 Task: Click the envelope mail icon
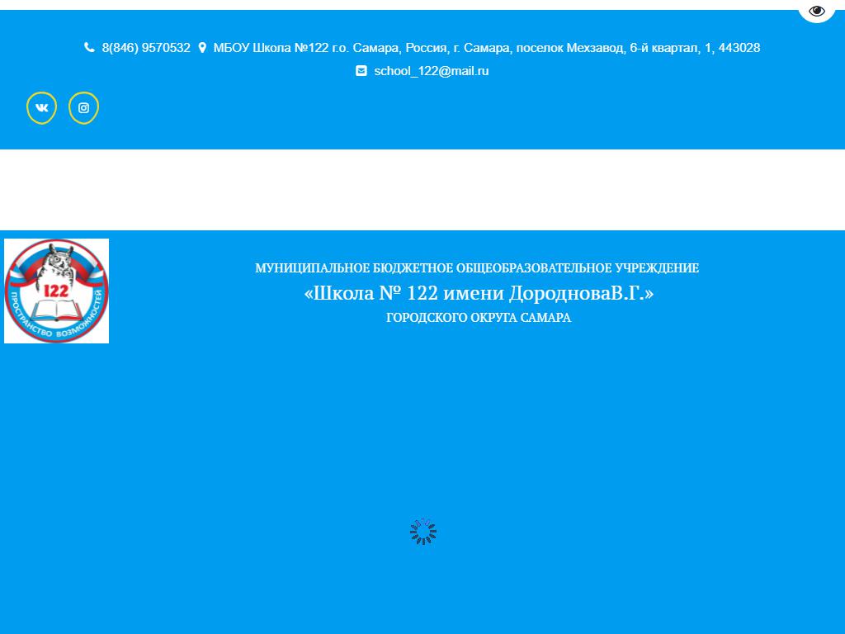(x=361, y=71)
